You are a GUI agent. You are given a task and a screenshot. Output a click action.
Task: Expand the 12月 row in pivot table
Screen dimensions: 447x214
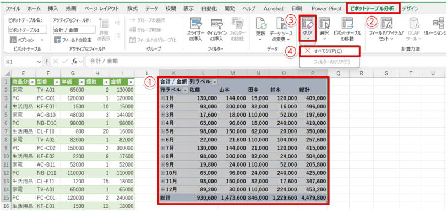pos(163,189)
